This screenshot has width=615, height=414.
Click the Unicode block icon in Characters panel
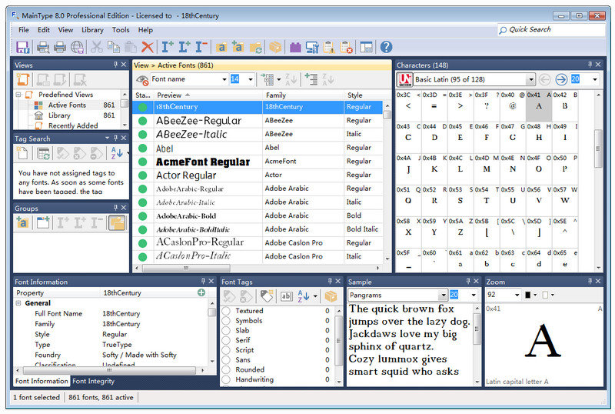[404, 79]
